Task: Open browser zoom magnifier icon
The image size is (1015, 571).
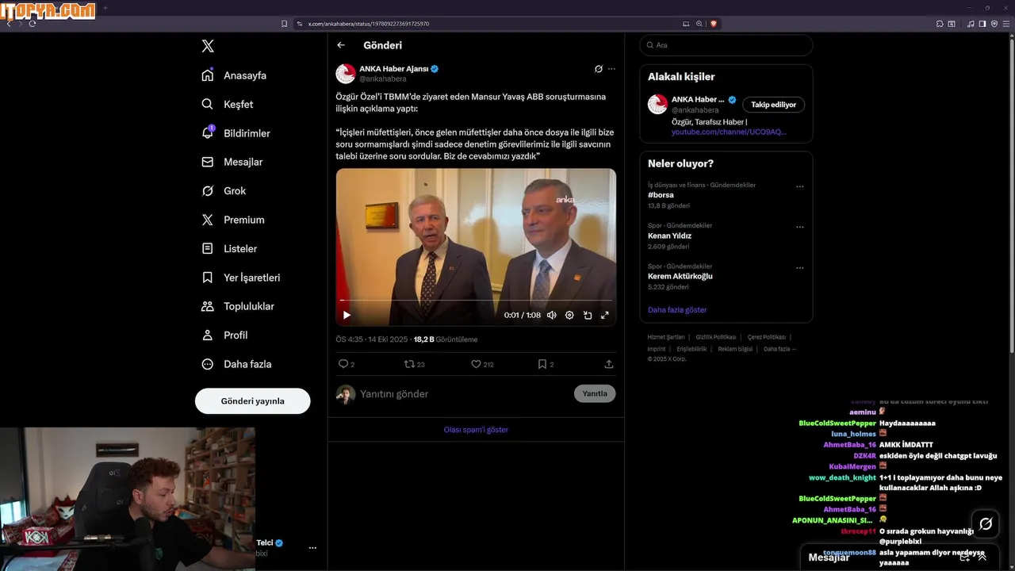Action: pyautogui.click(x=699, y=24)
